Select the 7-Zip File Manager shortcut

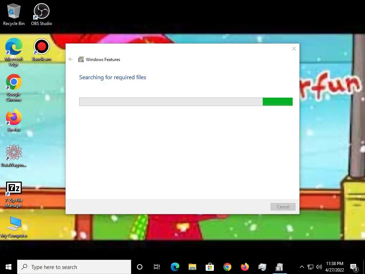coord(14,195)
